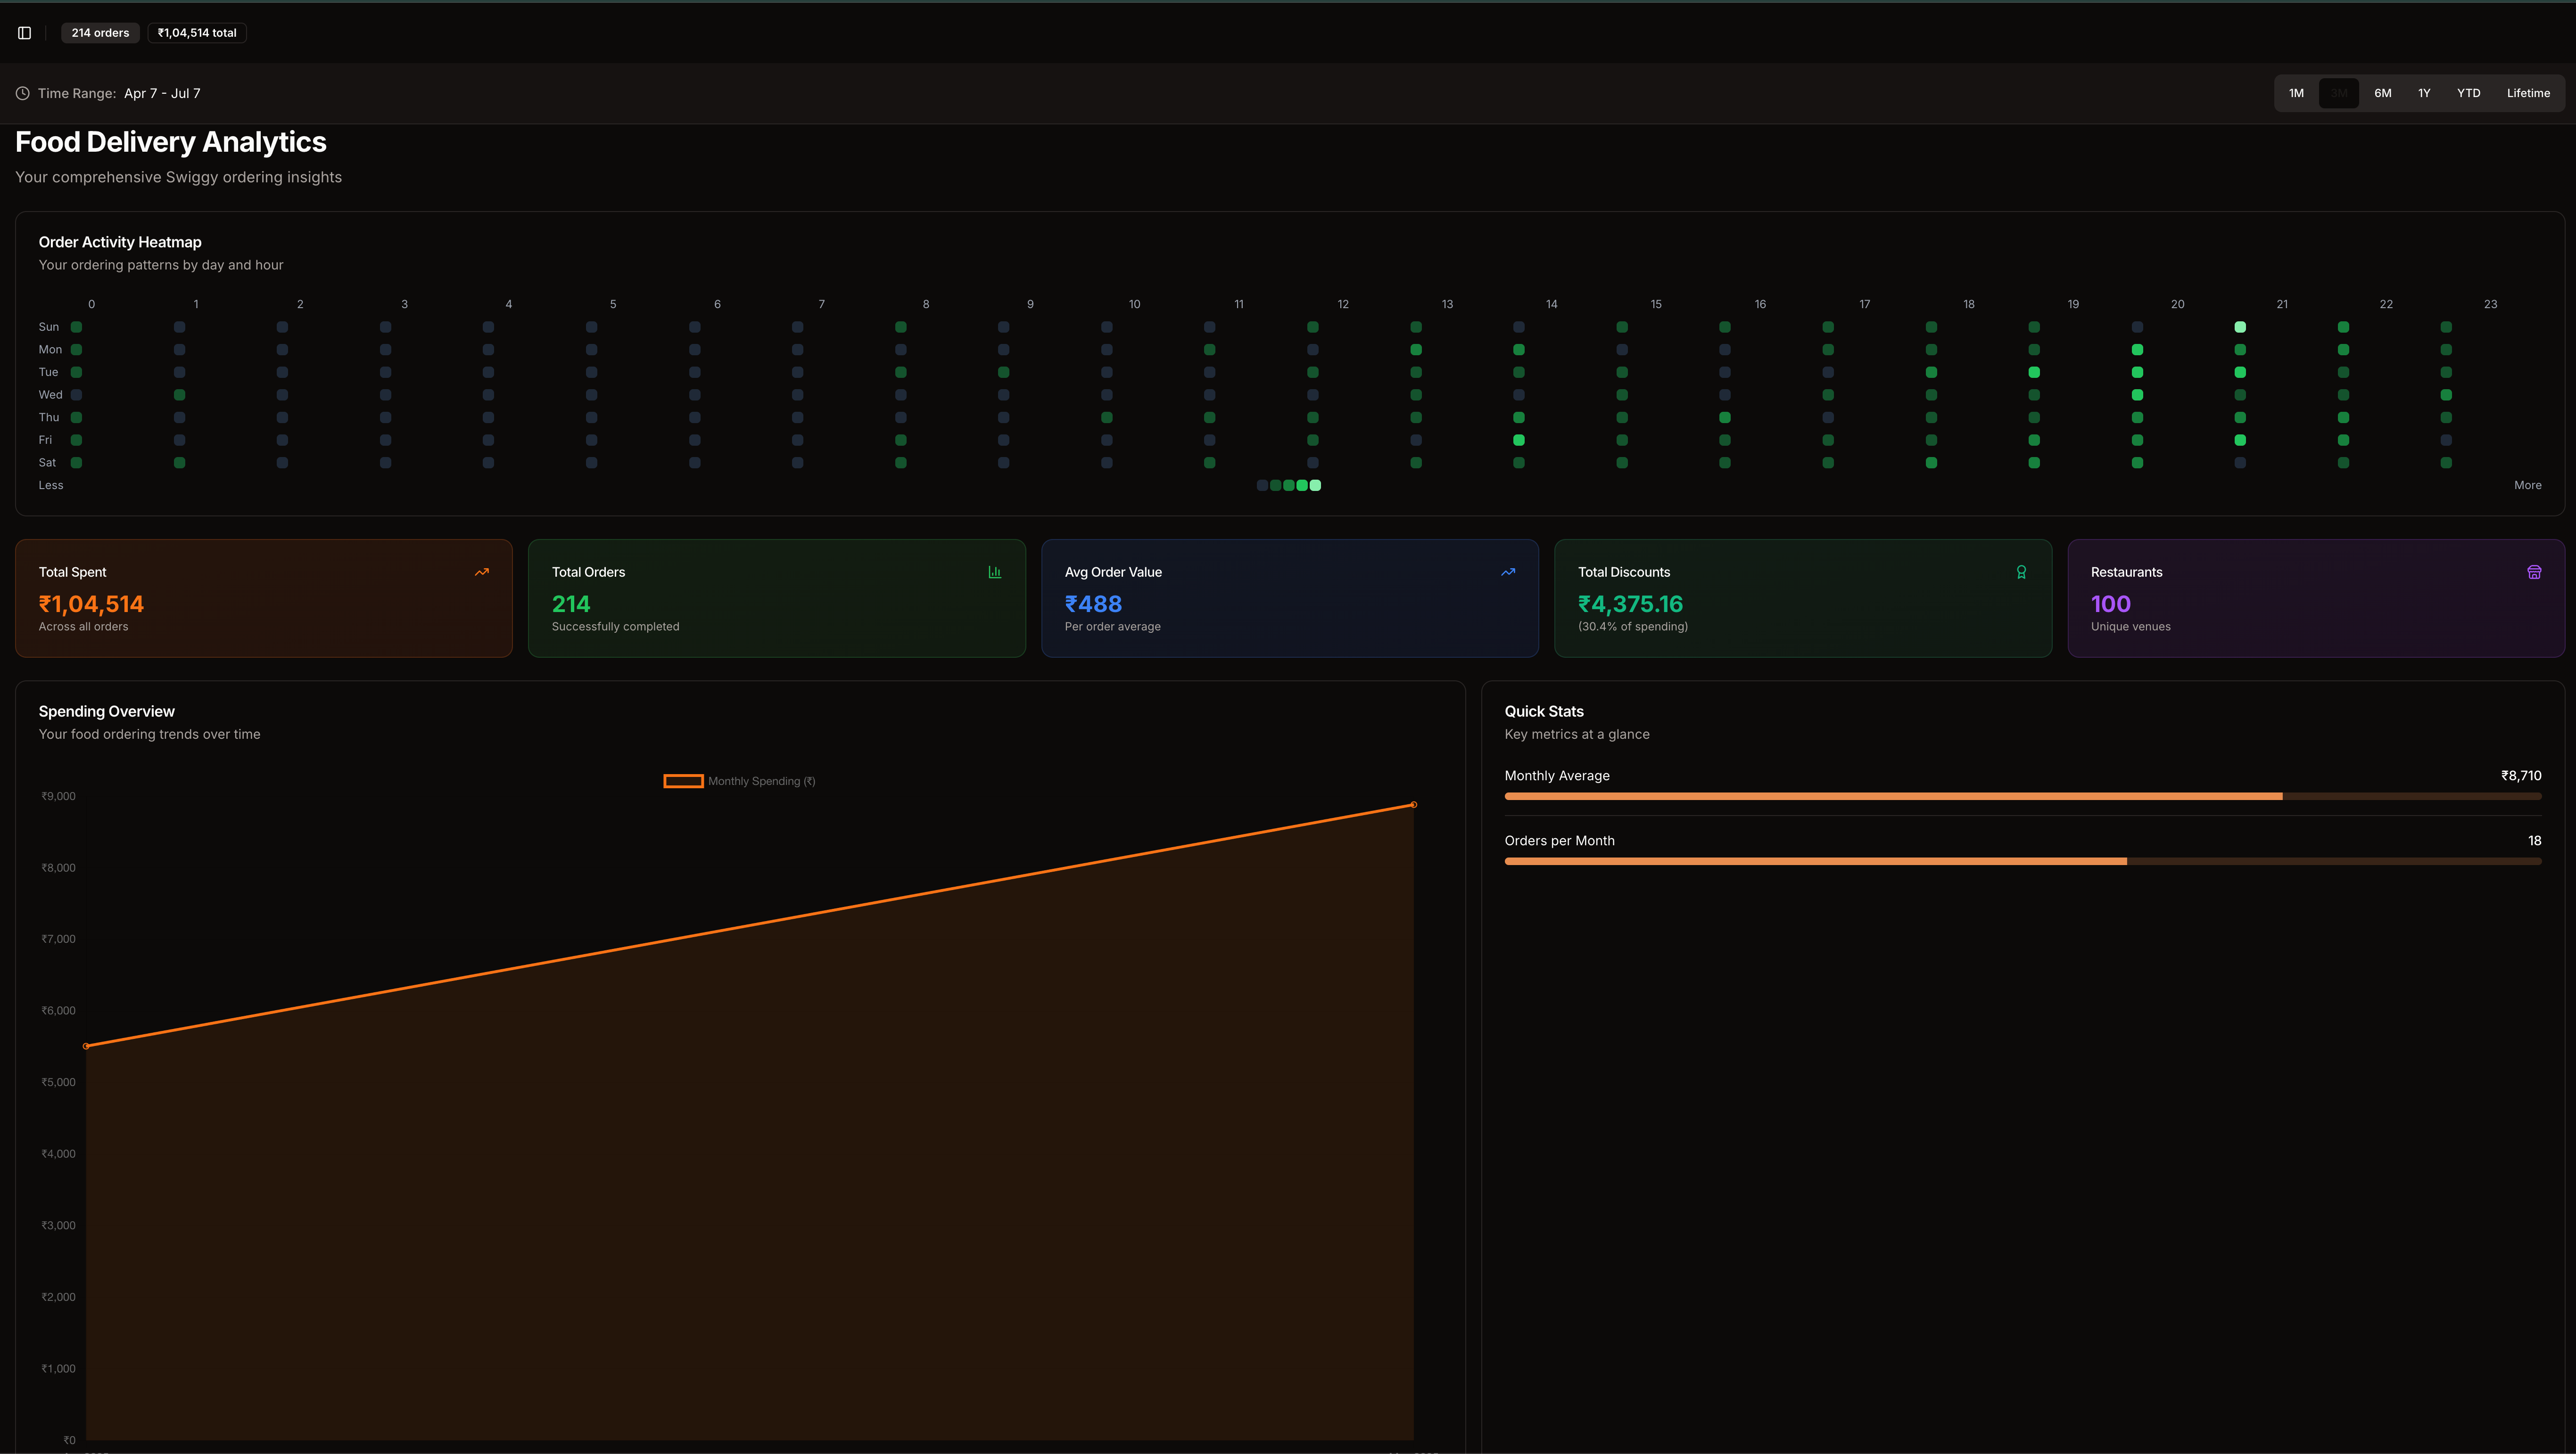Click the trend icon on Avg Order Value card
The height and width of the screenshot is (1454, 2576).
tap(1508, 572)
